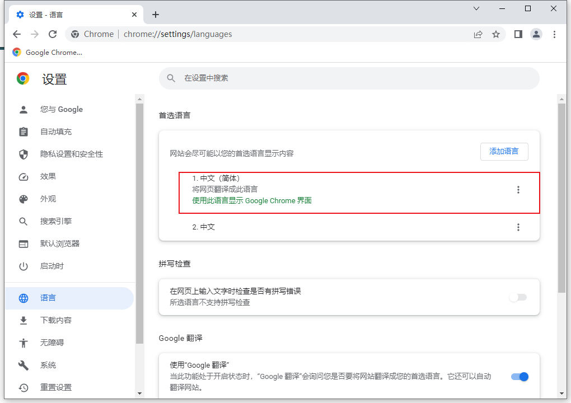Click the Chrome logo next to 设置
Image resolution: width=571 pixels, height=403 pixels.
(x=23, y=78)
